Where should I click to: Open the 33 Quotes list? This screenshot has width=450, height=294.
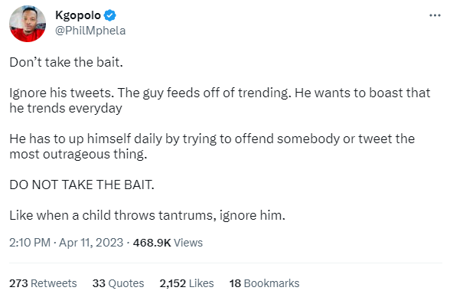pyautogui.click(x=118, y=283)
